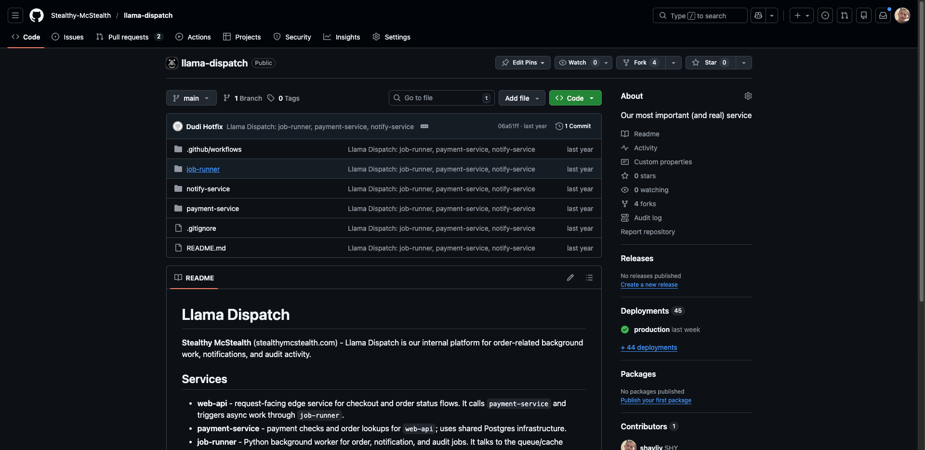Open the Insights tab

click(342, 37)
